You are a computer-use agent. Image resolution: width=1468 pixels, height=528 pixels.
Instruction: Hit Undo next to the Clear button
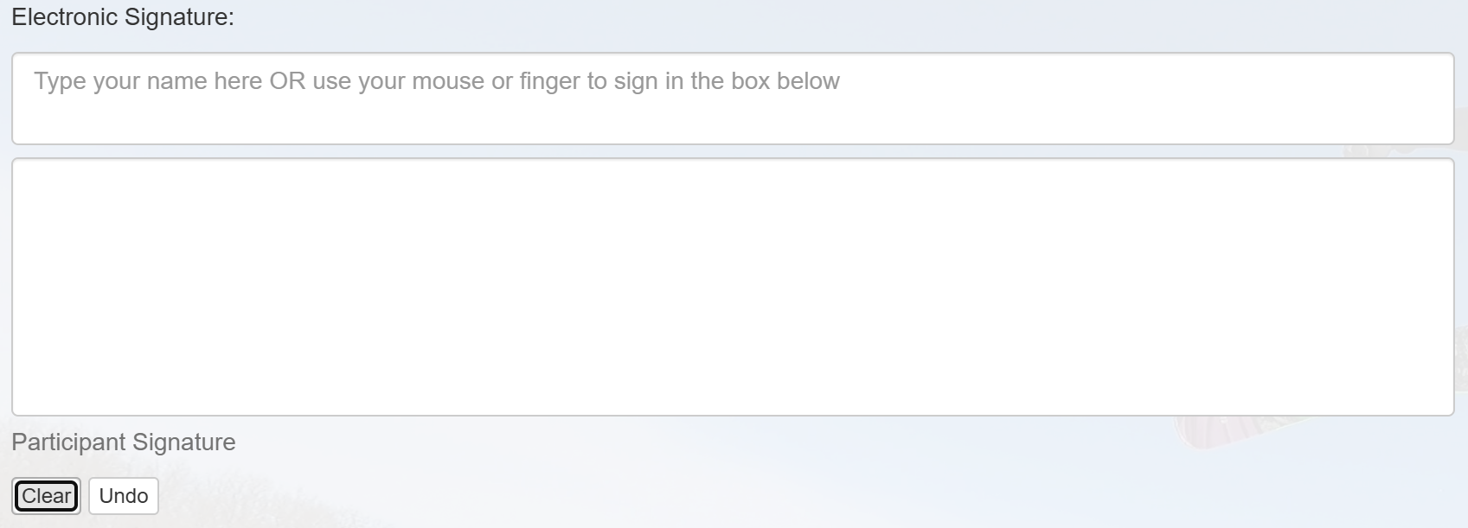[124, 496]
